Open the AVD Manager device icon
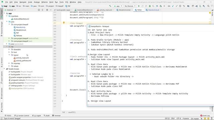The height and width of the screenshot is (120, 214). click(x=200, y=6)
